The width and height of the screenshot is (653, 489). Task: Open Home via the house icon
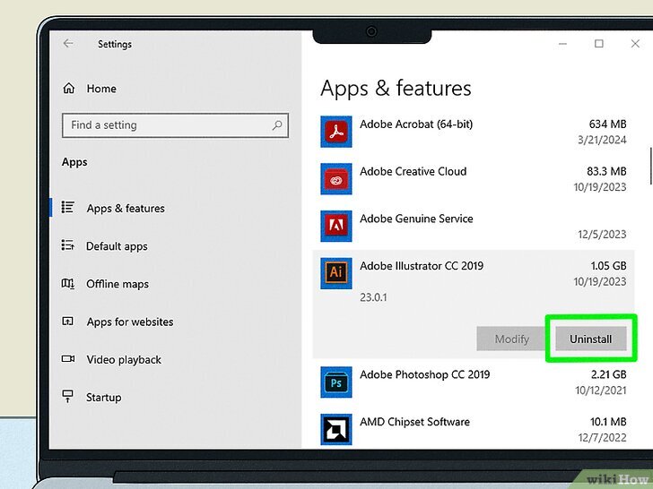point(69,88)
